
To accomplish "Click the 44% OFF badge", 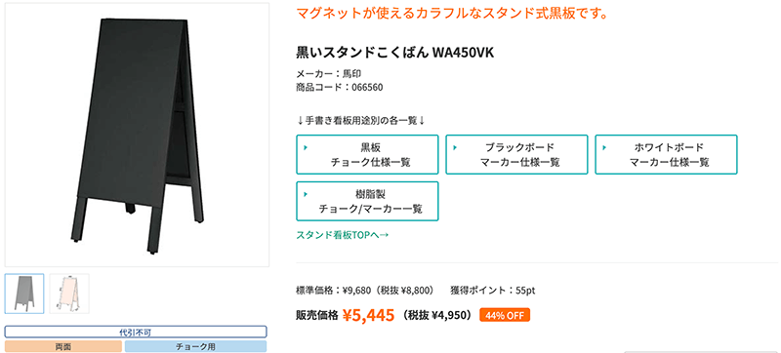I will pyautogui.click(x=505, y=315).
